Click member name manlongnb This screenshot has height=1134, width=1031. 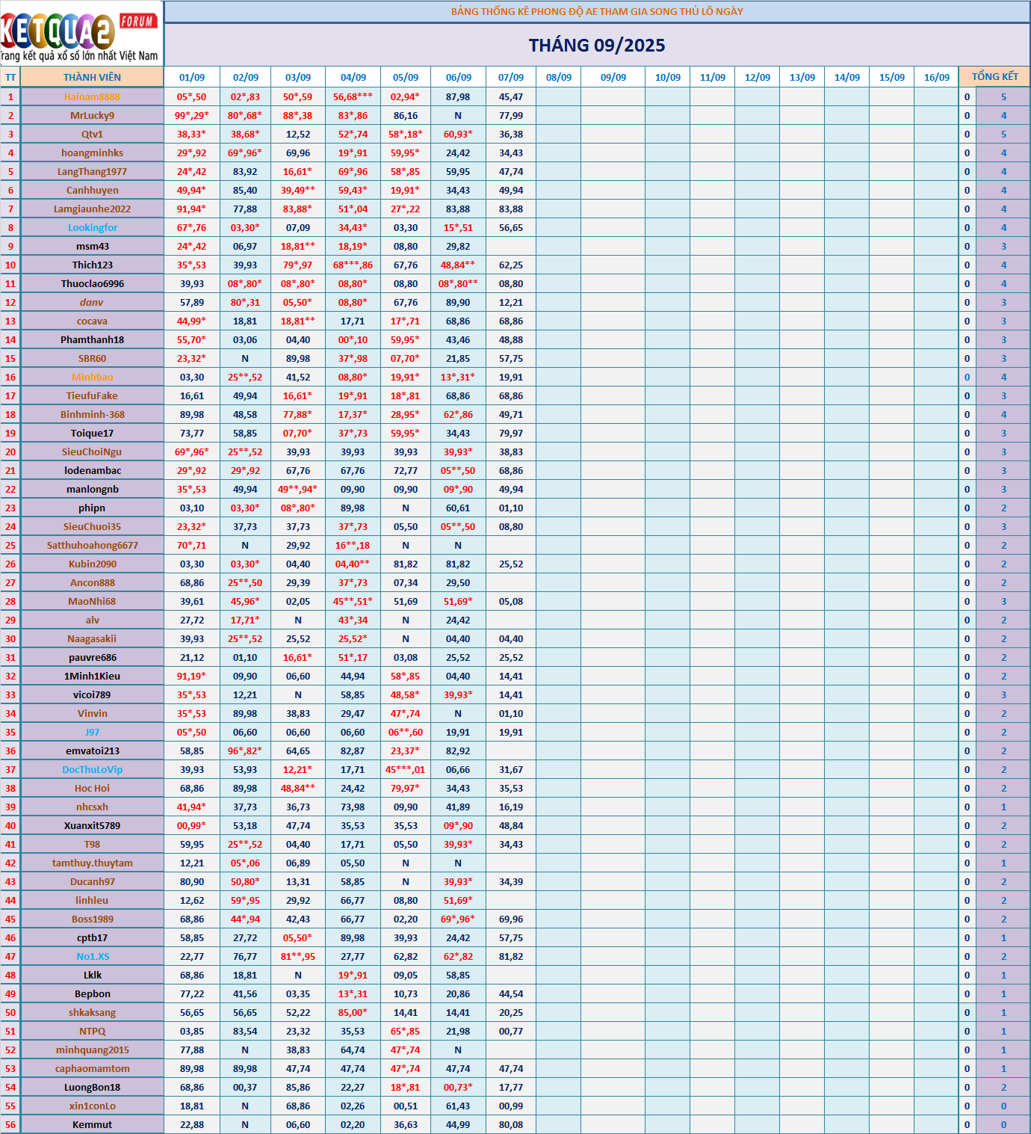[x=92, y=489]
